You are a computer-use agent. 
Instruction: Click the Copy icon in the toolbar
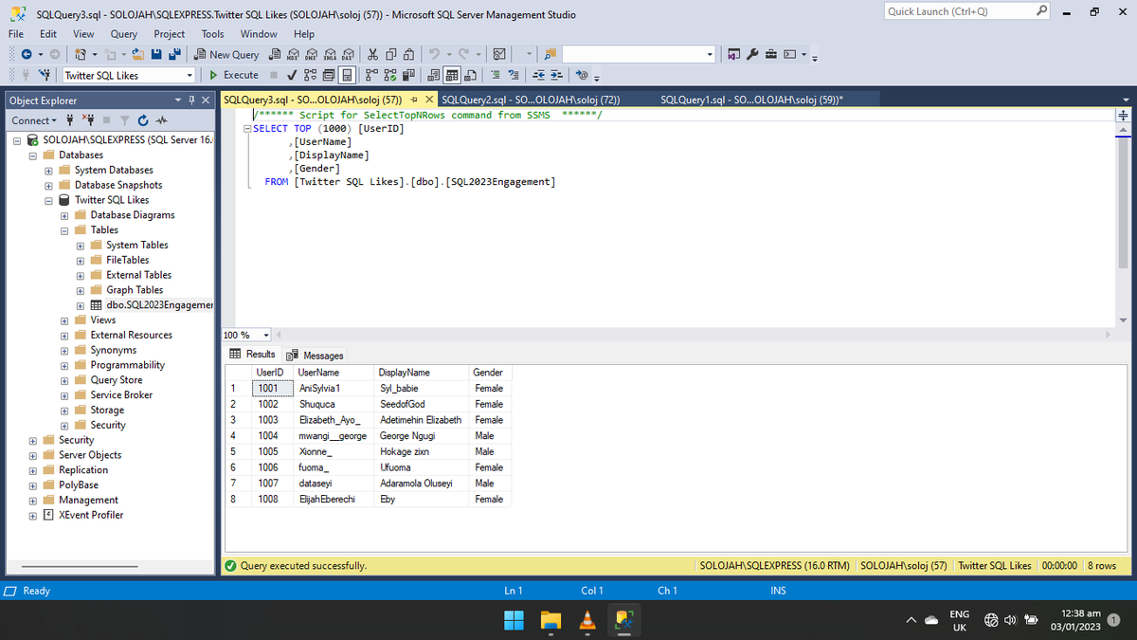(x=390, y=55)
